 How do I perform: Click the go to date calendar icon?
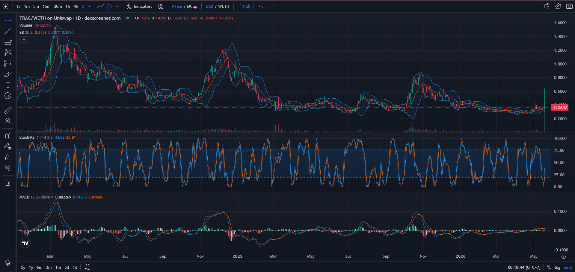pos(87,267)
